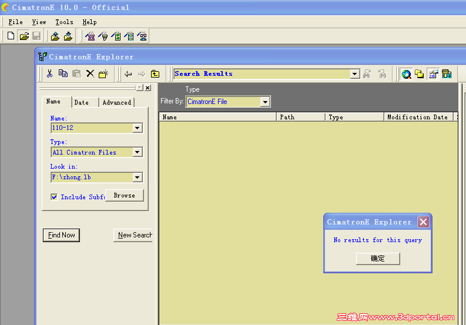
Task: Toggle the properties preview pane icon
Action: (433, 73)
